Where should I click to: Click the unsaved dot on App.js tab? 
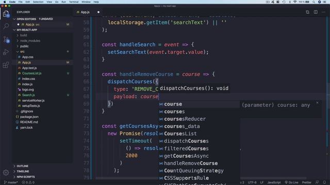(98, 12)
